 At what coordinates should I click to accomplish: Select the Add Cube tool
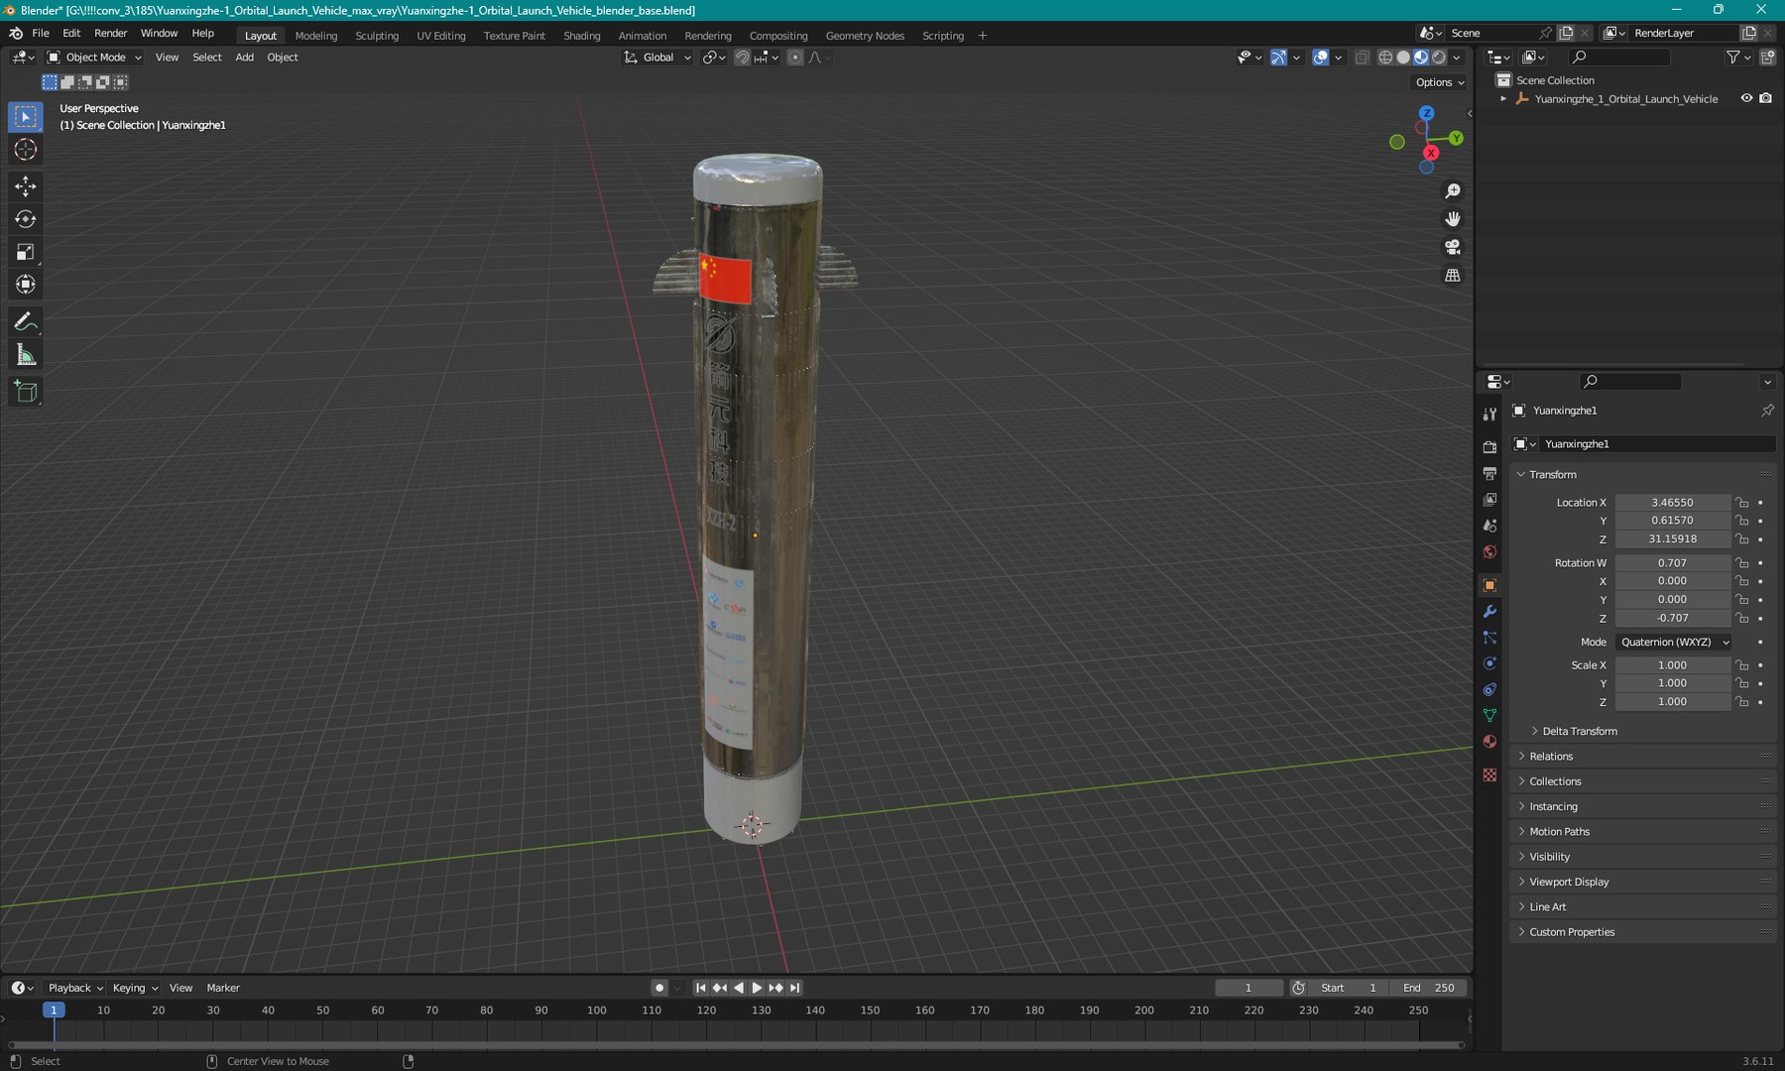[26, 393]
